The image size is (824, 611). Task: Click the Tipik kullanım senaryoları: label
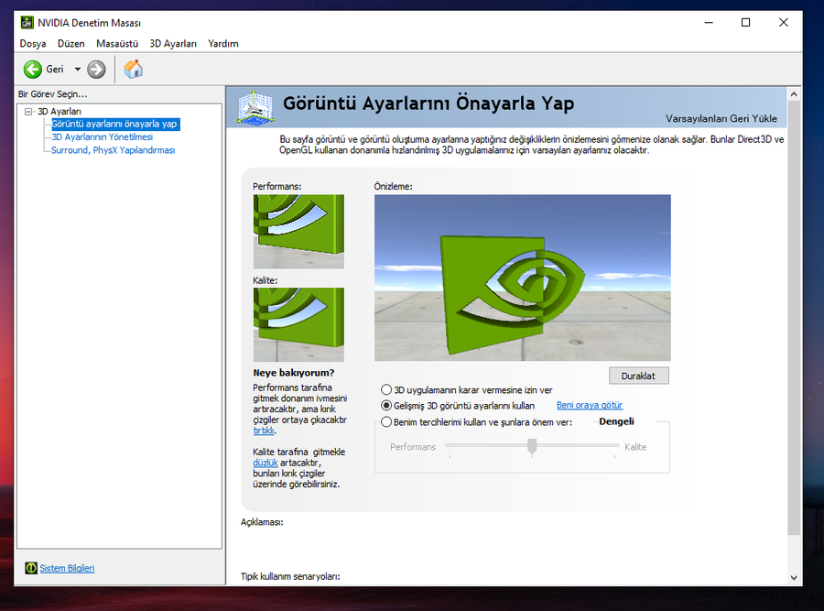click(x=290, y=576)
